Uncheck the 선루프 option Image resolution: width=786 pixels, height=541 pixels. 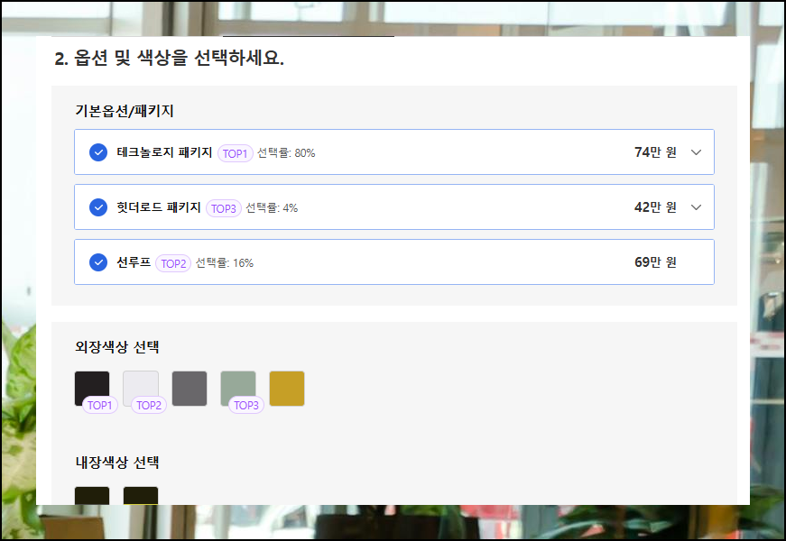(x=98, y=262)
